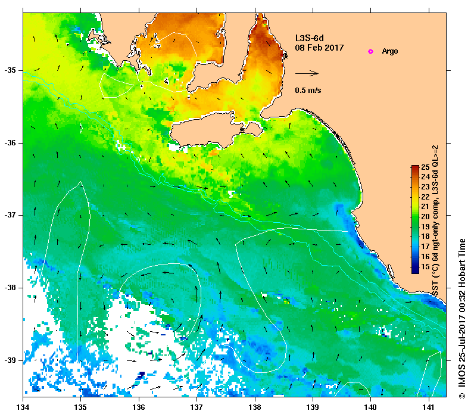The height and width of the screenshot is (417, 471).
Task: Click longitude axis label 137
Action: (x=196, y=407)
